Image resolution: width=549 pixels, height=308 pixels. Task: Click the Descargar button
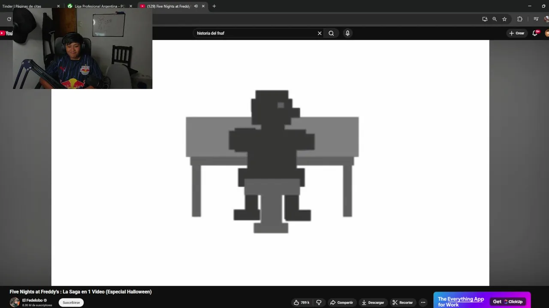tap(373, 302)
